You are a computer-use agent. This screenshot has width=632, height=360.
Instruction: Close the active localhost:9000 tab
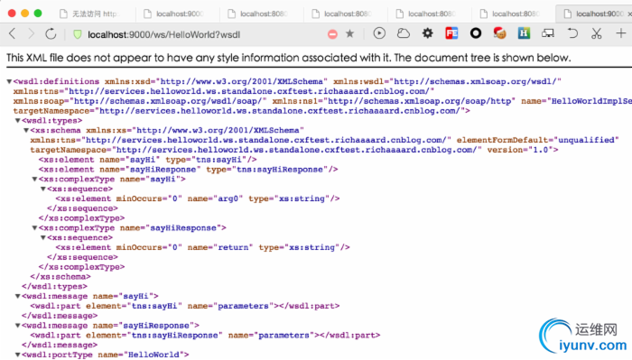[x=629, y=14]
